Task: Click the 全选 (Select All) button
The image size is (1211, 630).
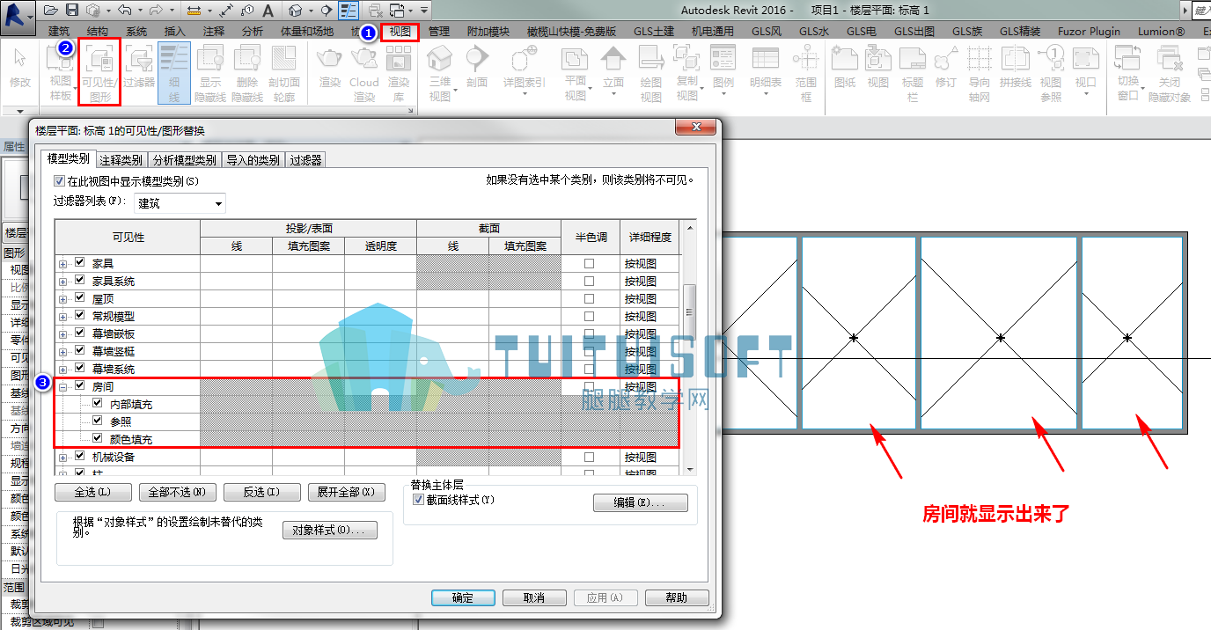Action: 93,492
